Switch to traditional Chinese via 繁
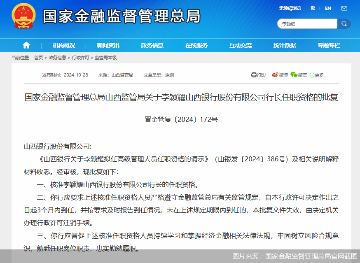Image resolution: width=360 pixels, height=263 pixels. coord(313,8)
